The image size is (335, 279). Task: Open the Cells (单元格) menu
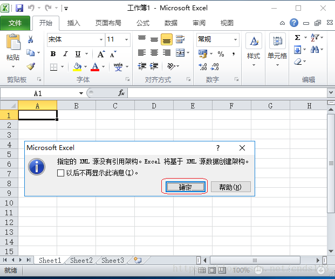click(x=277, y=50)
